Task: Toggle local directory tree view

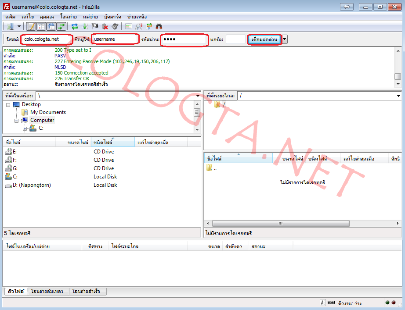Action: [41, 26]
